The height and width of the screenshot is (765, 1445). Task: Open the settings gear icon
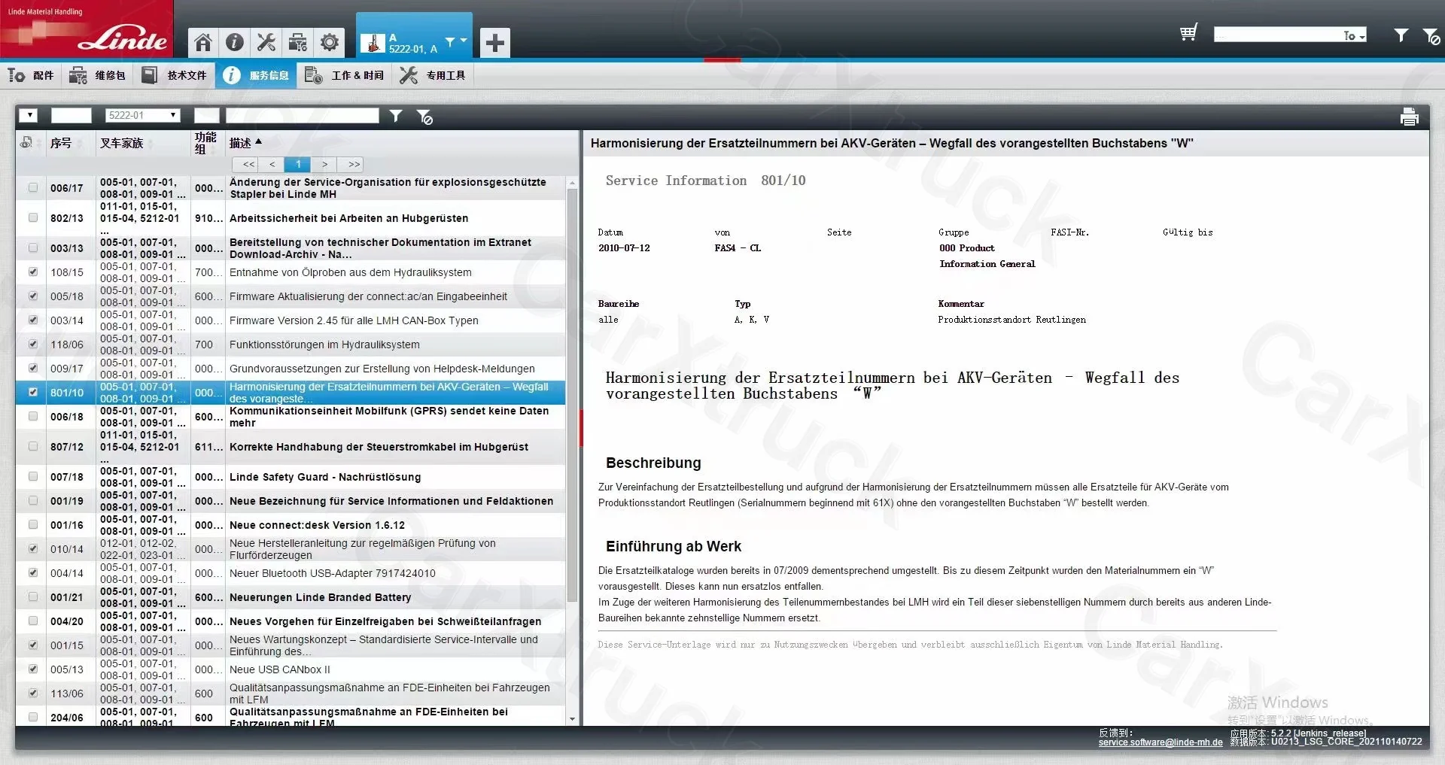[x=330, y=42]
